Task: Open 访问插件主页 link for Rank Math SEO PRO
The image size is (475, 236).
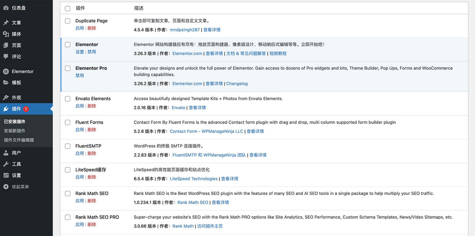Action: [x=210, y=226]
